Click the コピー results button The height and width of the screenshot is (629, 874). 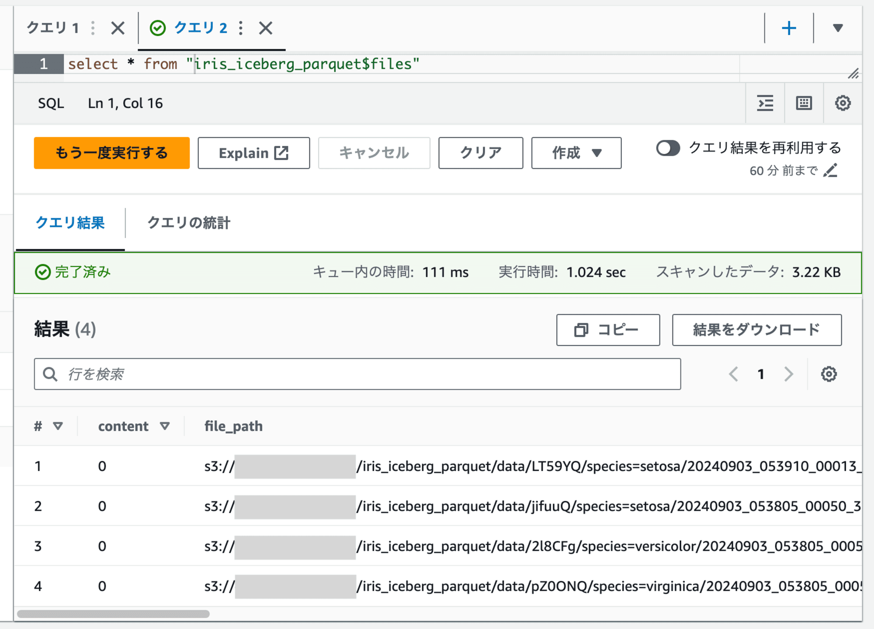click(x=608, y=330)
